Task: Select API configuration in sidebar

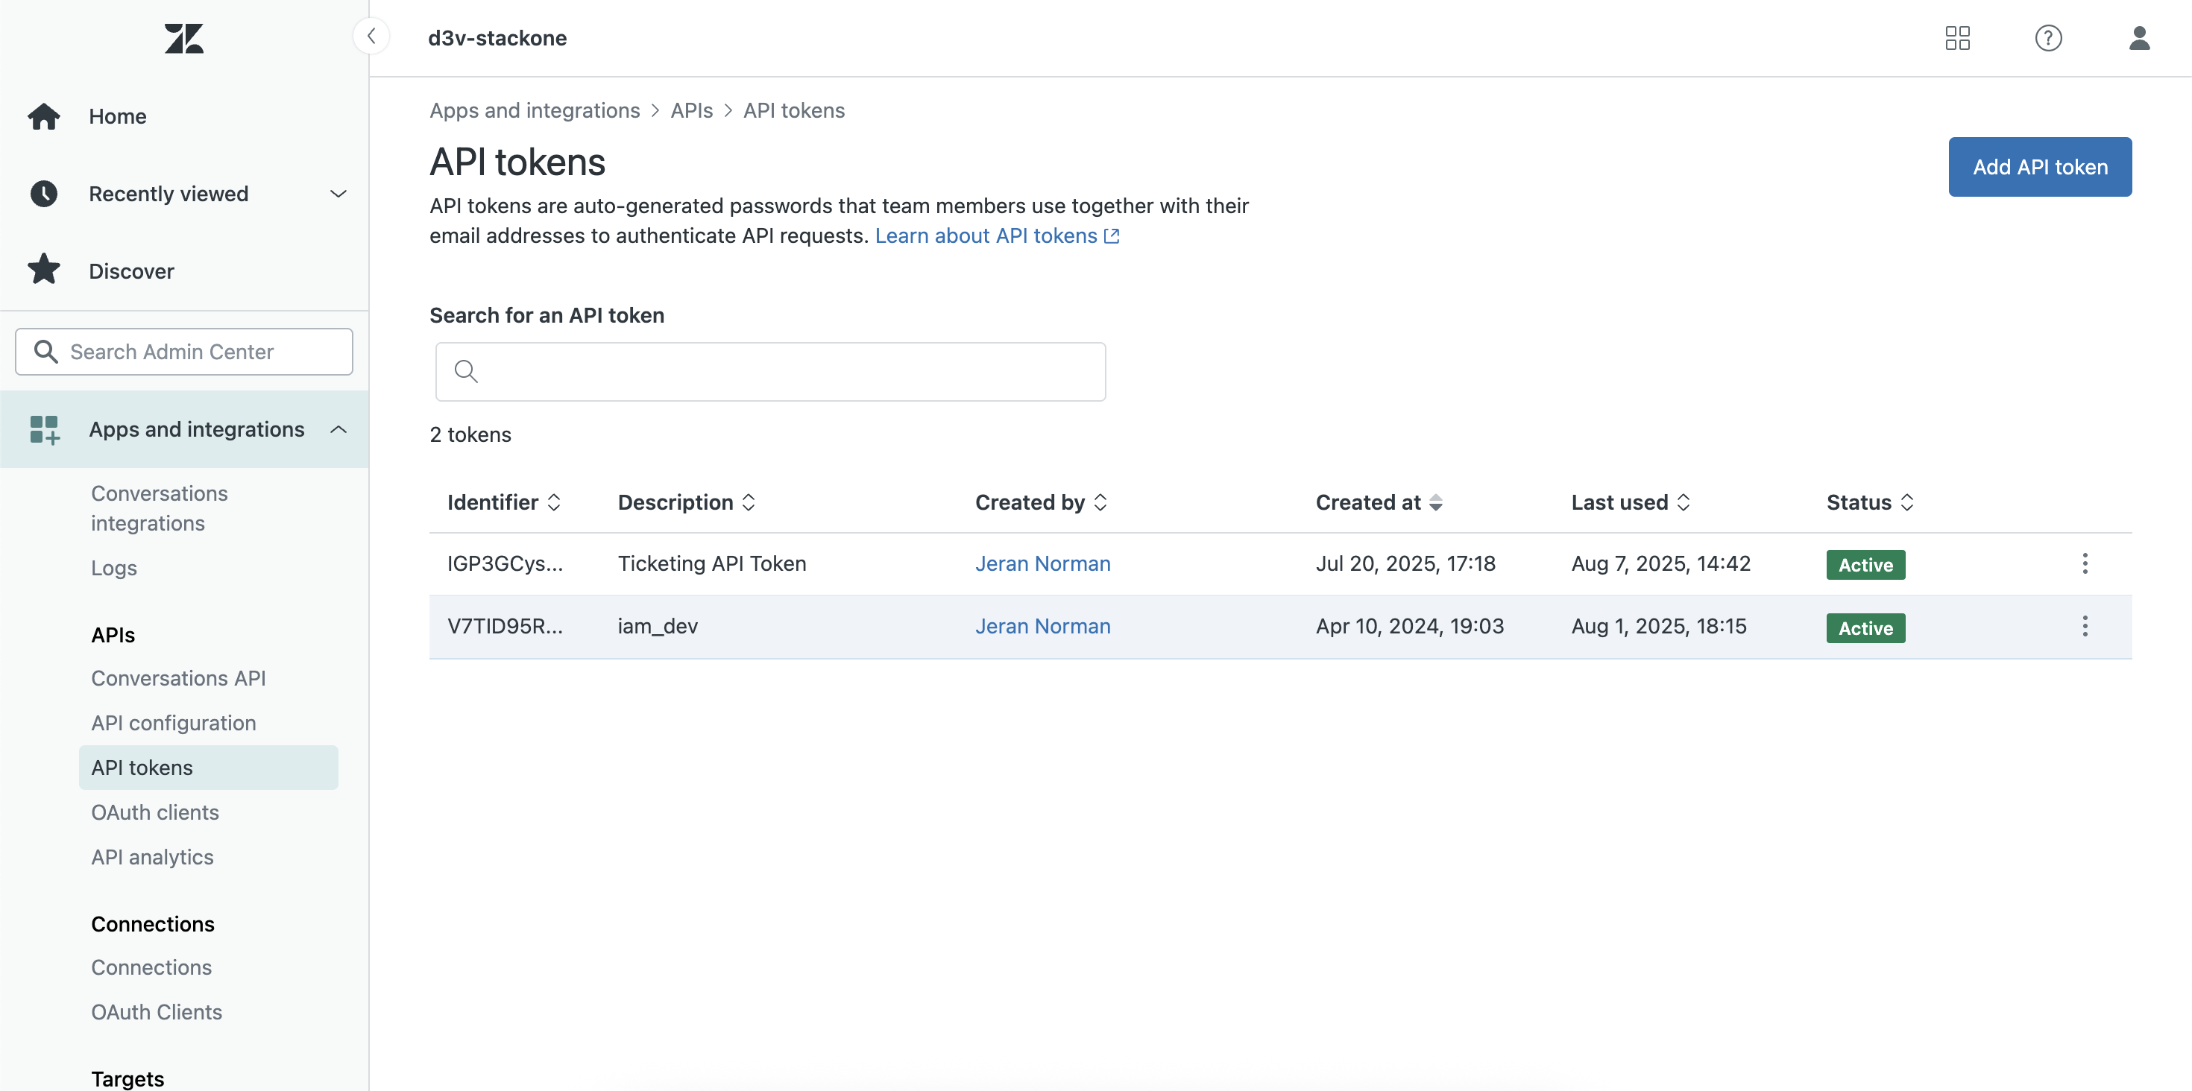Action: (x=173, y=722)
